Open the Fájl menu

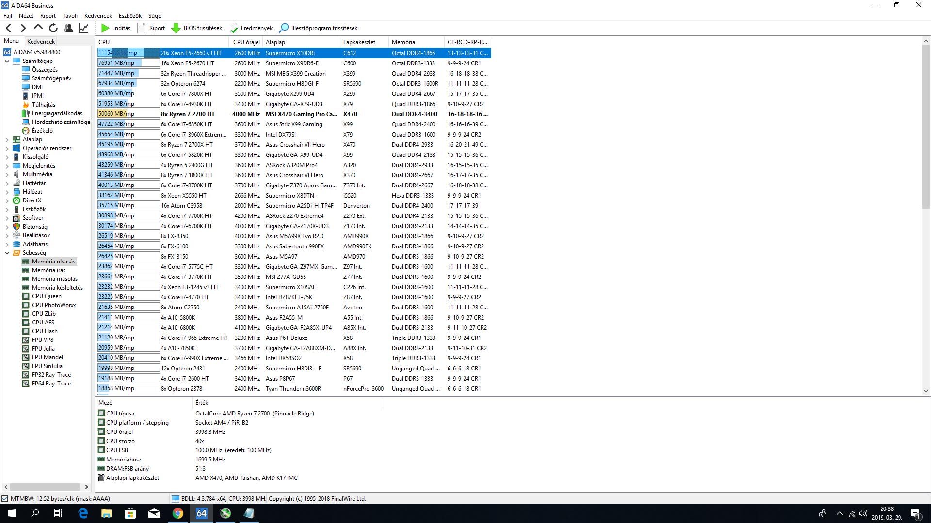click(x=8, y=16)
